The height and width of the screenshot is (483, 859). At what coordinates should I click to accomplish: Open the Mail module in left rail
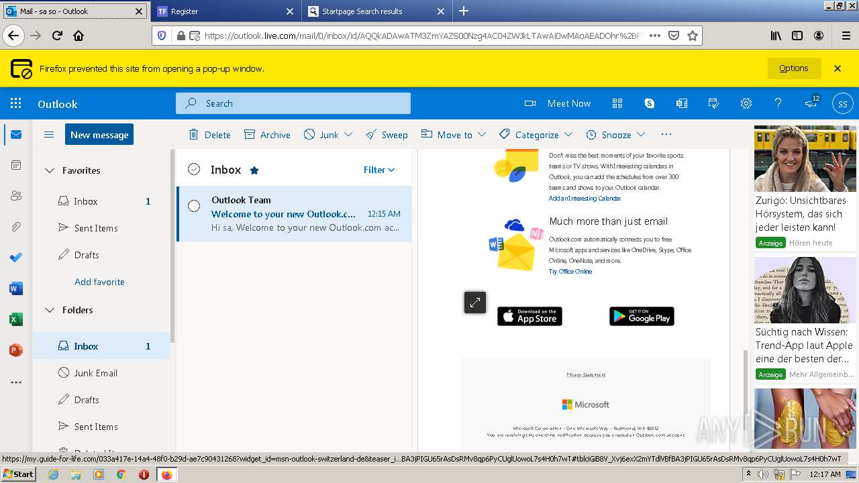[16, 135]
